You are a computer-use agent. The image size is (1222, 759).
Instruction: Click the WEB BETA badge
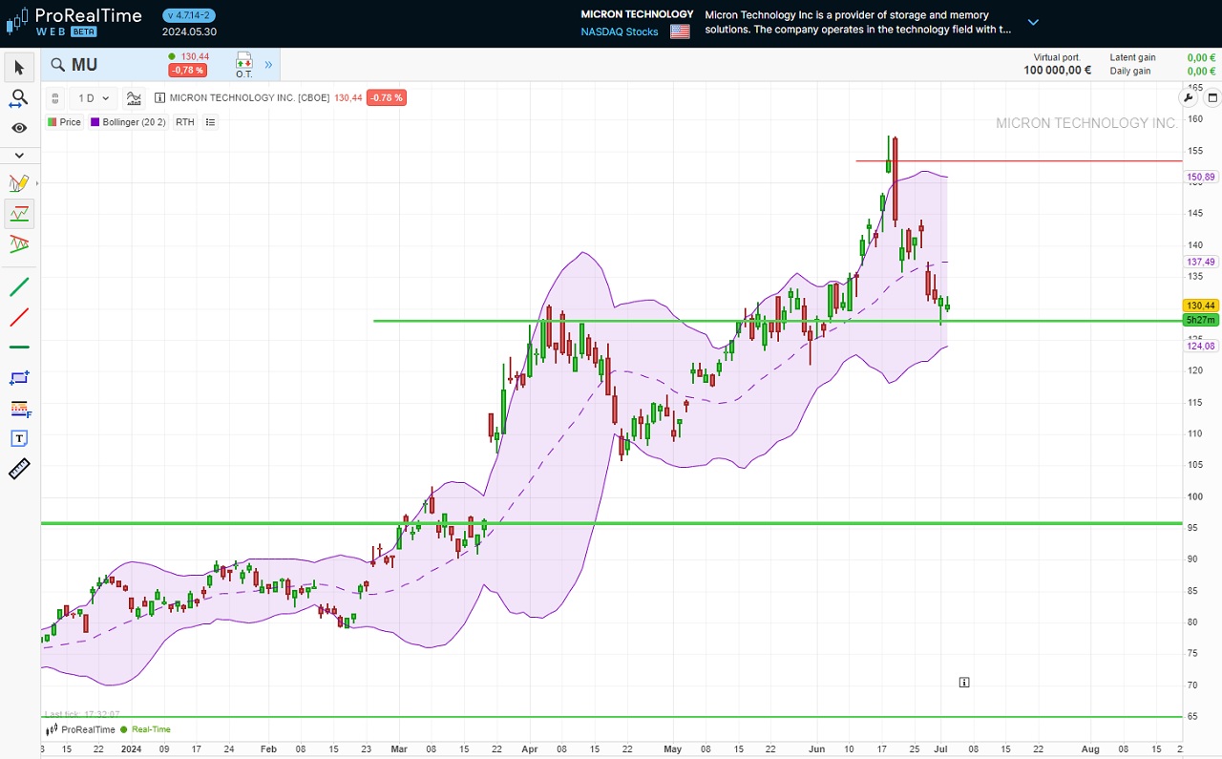pos(67,32)
